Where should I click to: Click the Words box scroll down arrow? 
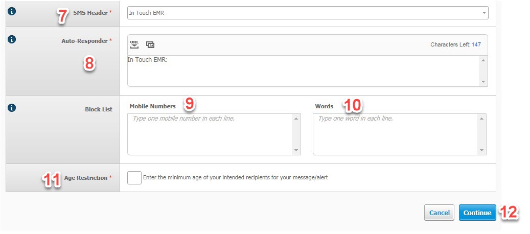[481, 150]
